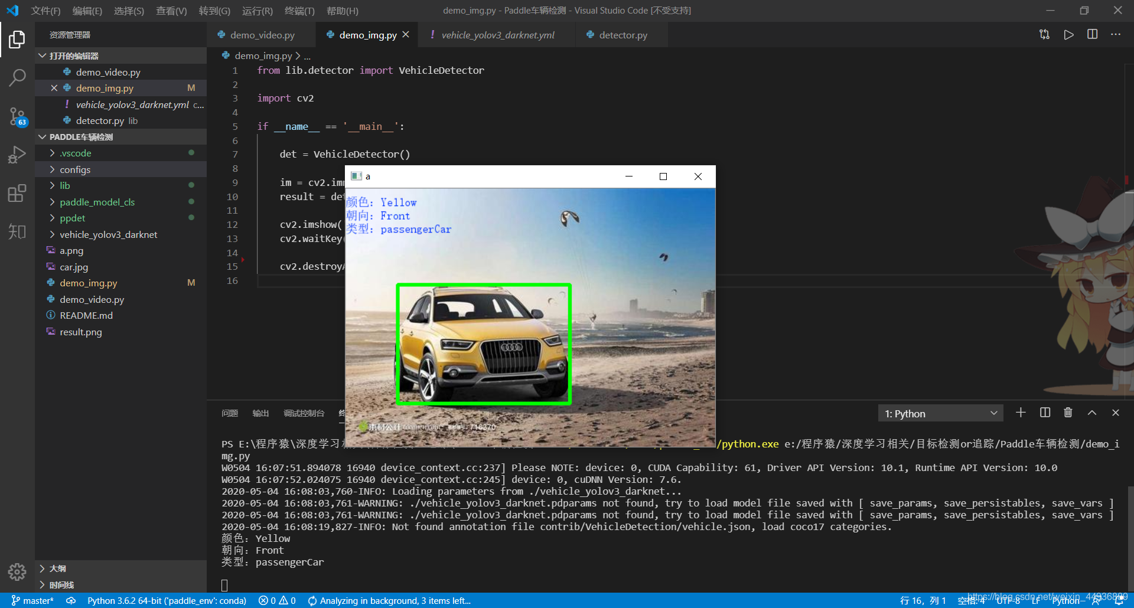Split the terminal panel

tap(1045, 413)
